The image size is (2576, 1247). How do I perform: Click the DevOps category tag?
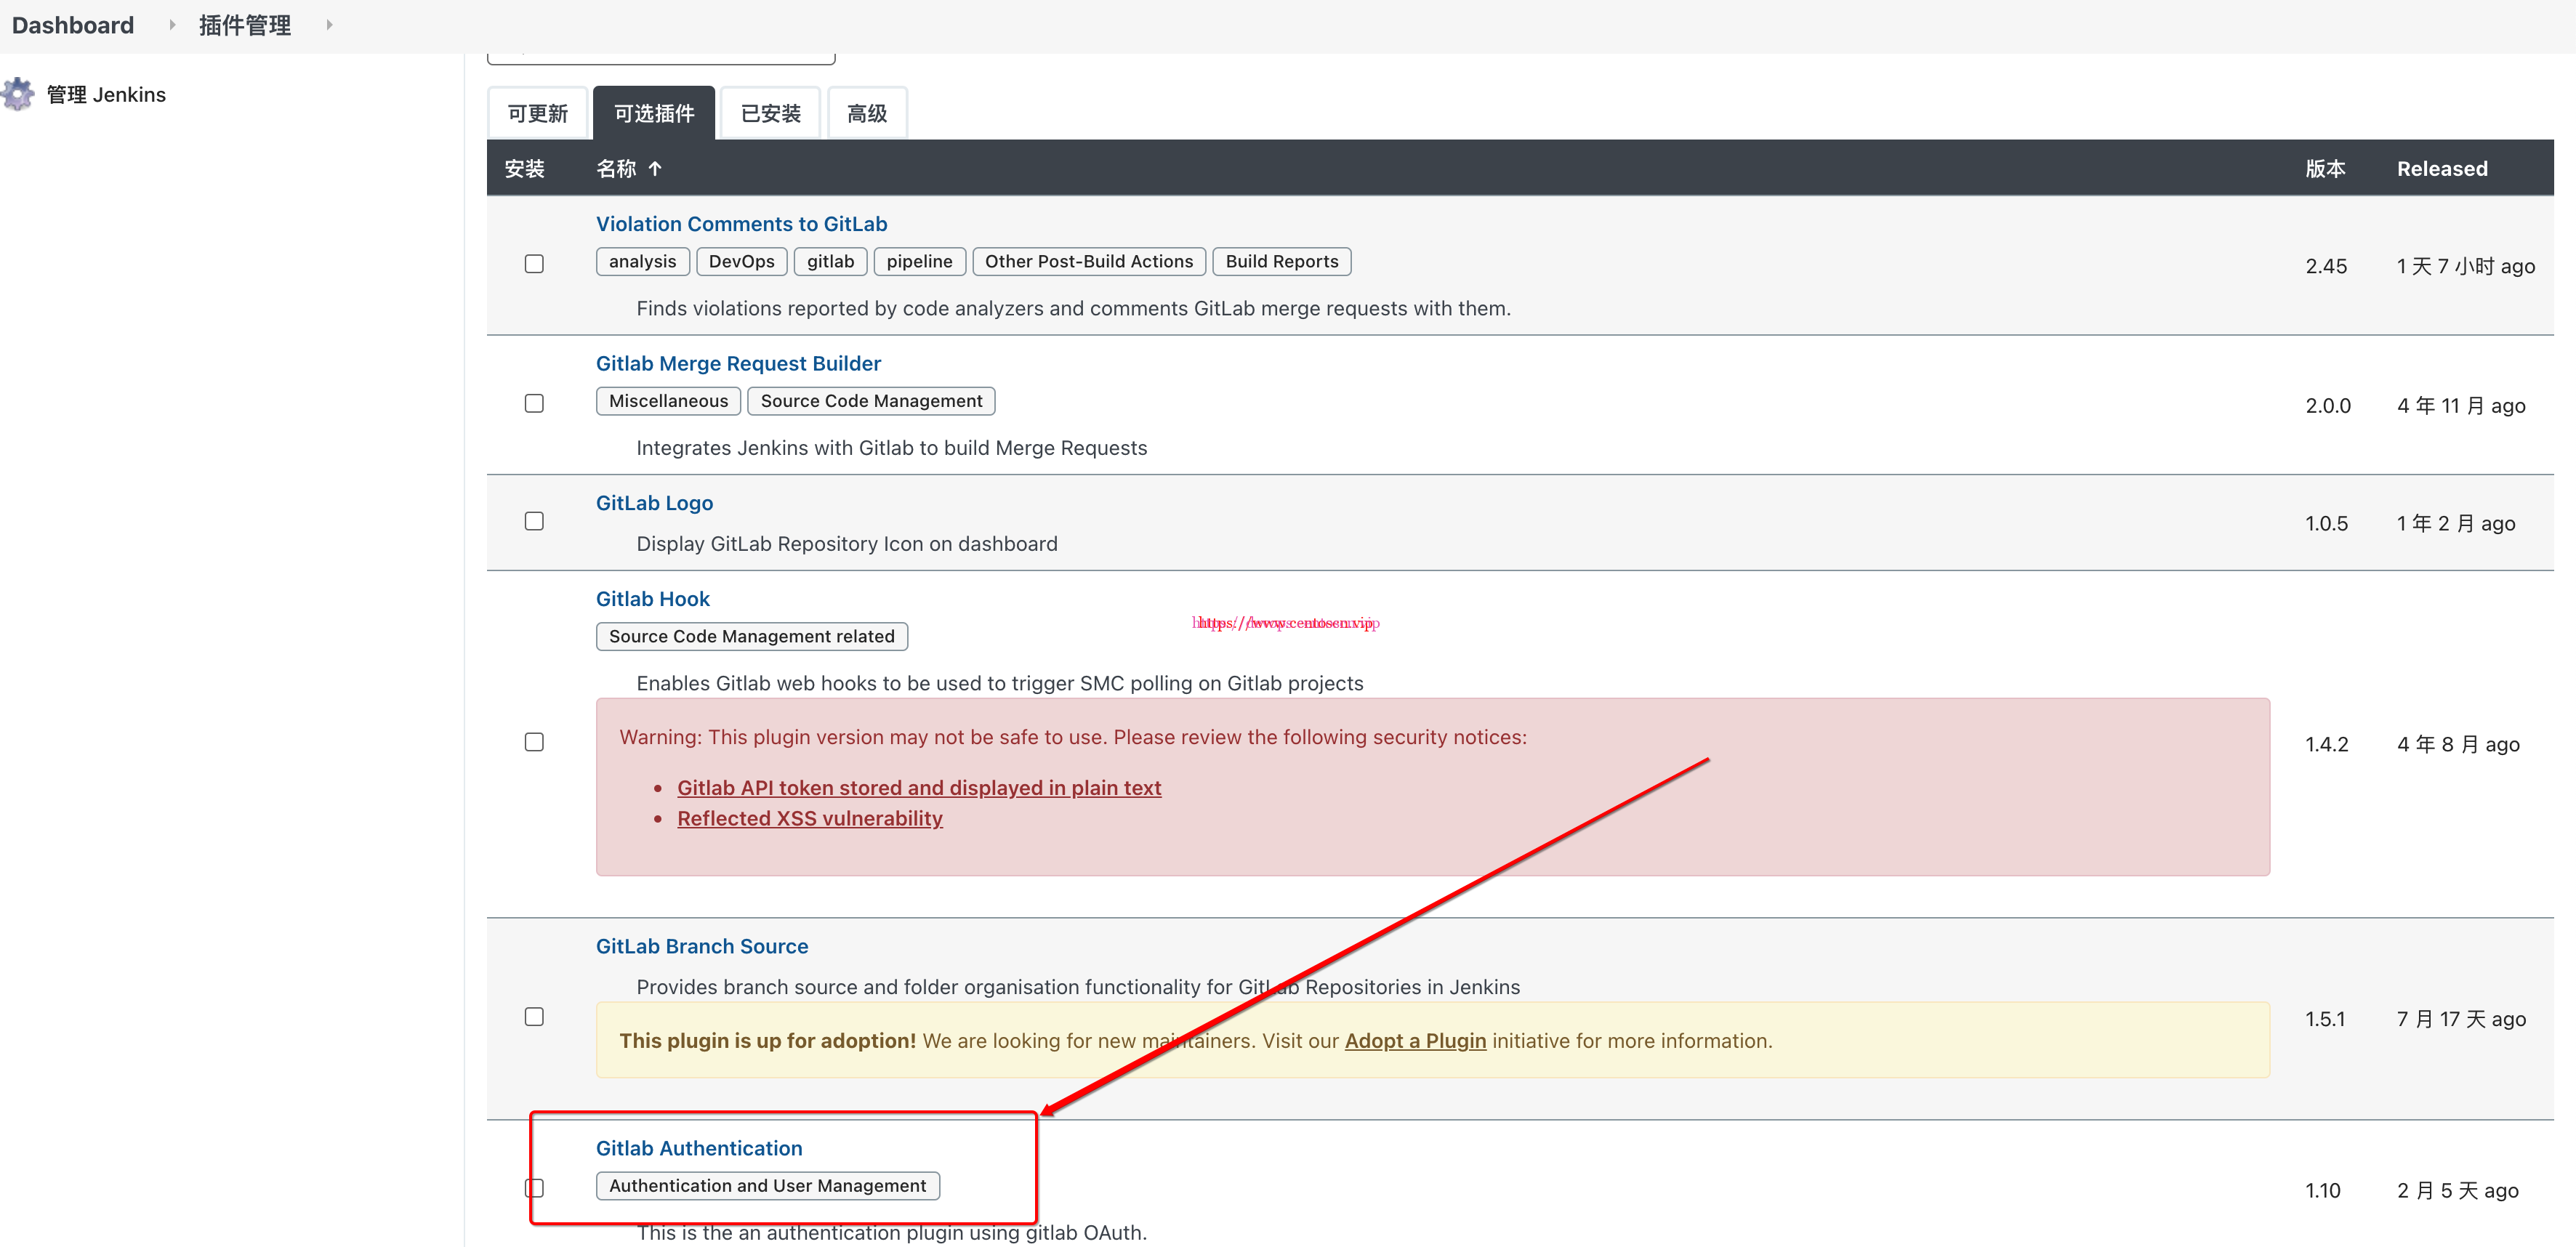(741, 261)
